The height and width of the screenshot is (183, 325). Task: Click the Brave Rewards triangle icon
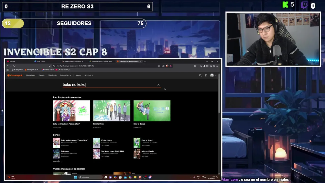171,66
